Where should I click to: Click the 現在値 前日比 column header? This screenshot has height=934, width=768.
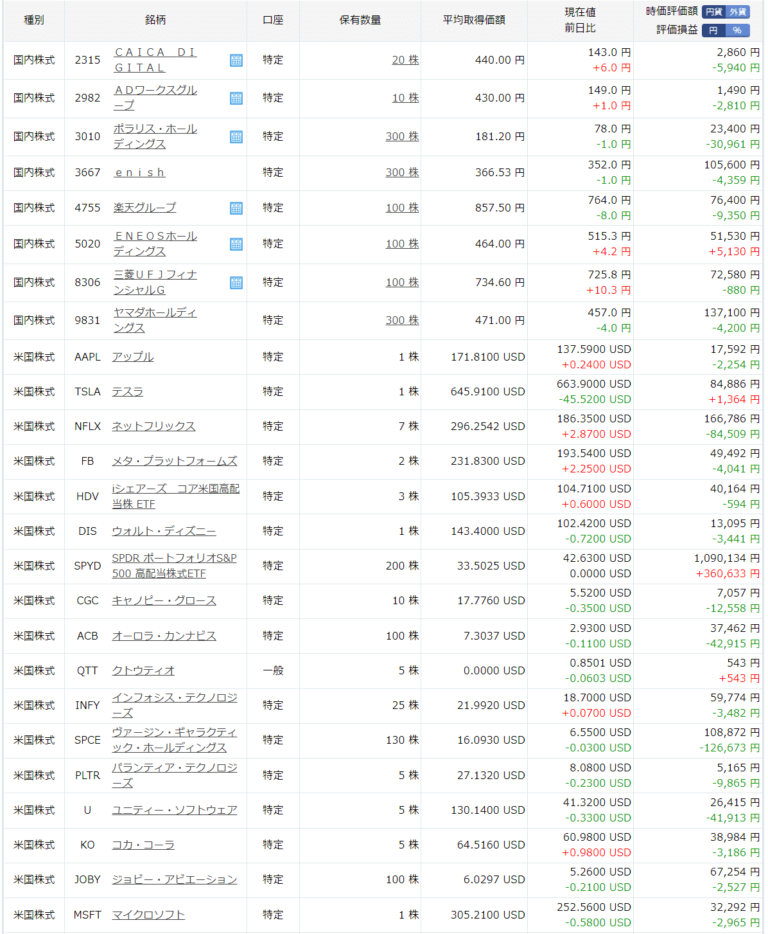click(x=580, y=20)
